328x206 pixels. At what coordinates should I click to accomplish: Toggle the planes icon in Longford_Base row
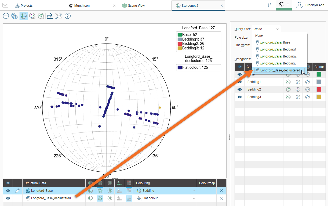coord(91,191)
